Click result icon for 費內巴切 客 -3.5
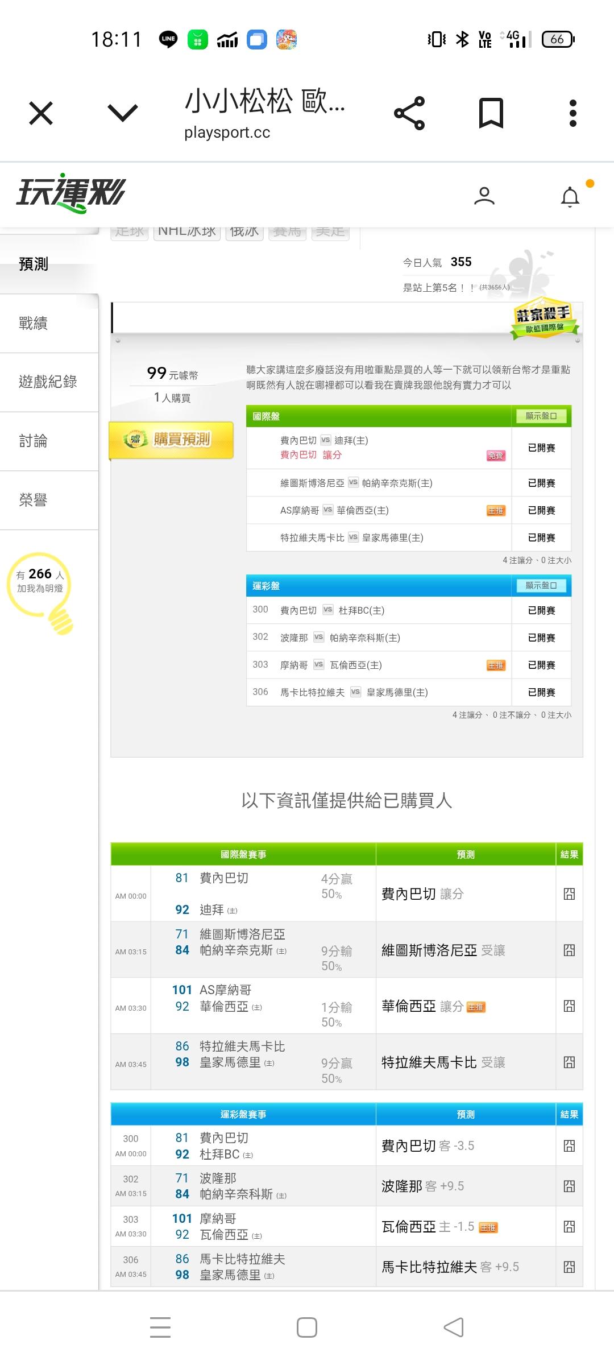 pos(569,1146)
